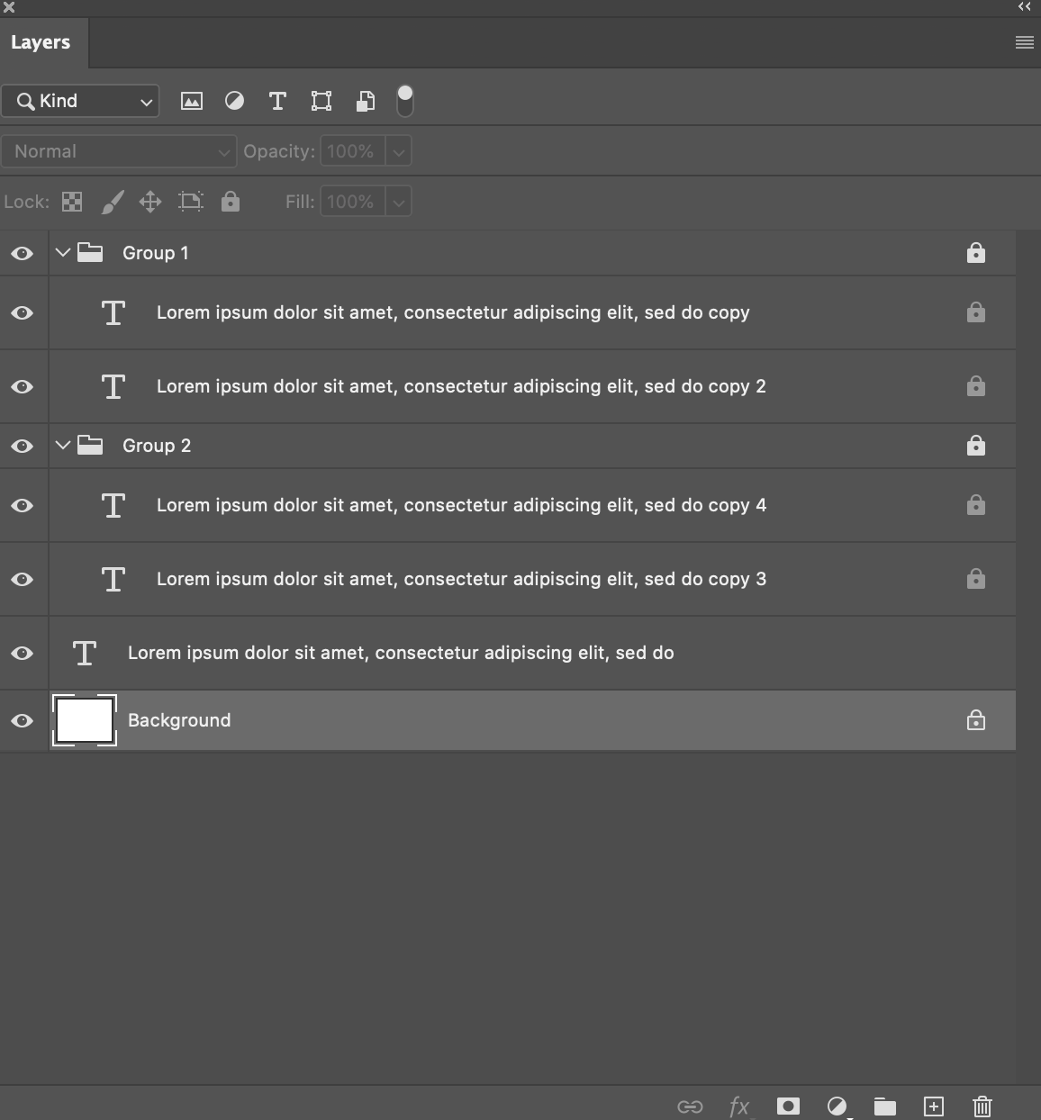Filter to show smart objects only
1041x1120 pixels.
pyautogui.click(x=365, y=101)
